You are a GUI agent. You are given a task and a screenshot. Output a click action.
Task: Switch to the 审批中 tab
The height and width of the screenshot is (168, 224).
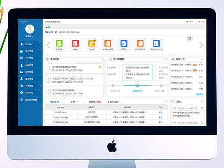[74, 102]
